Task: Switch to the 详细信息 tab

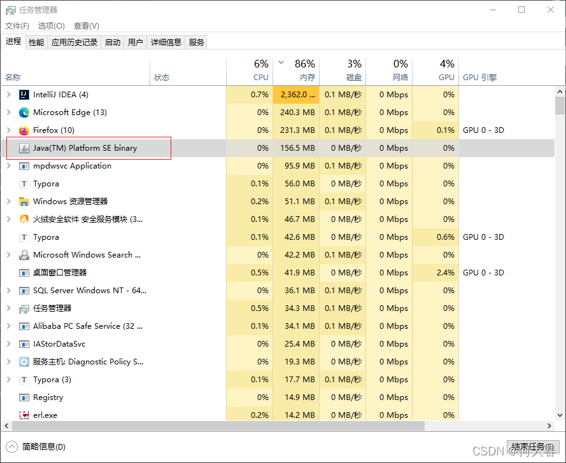Action: point(166,43)
